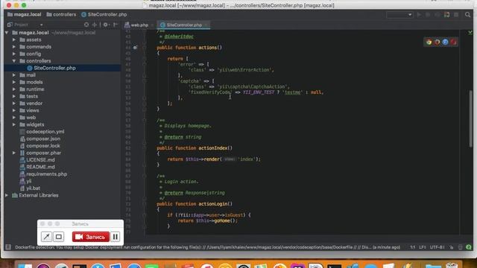Collapse the controllers folder
Screen dimensions: 477x268
click(x=14, y=61)
